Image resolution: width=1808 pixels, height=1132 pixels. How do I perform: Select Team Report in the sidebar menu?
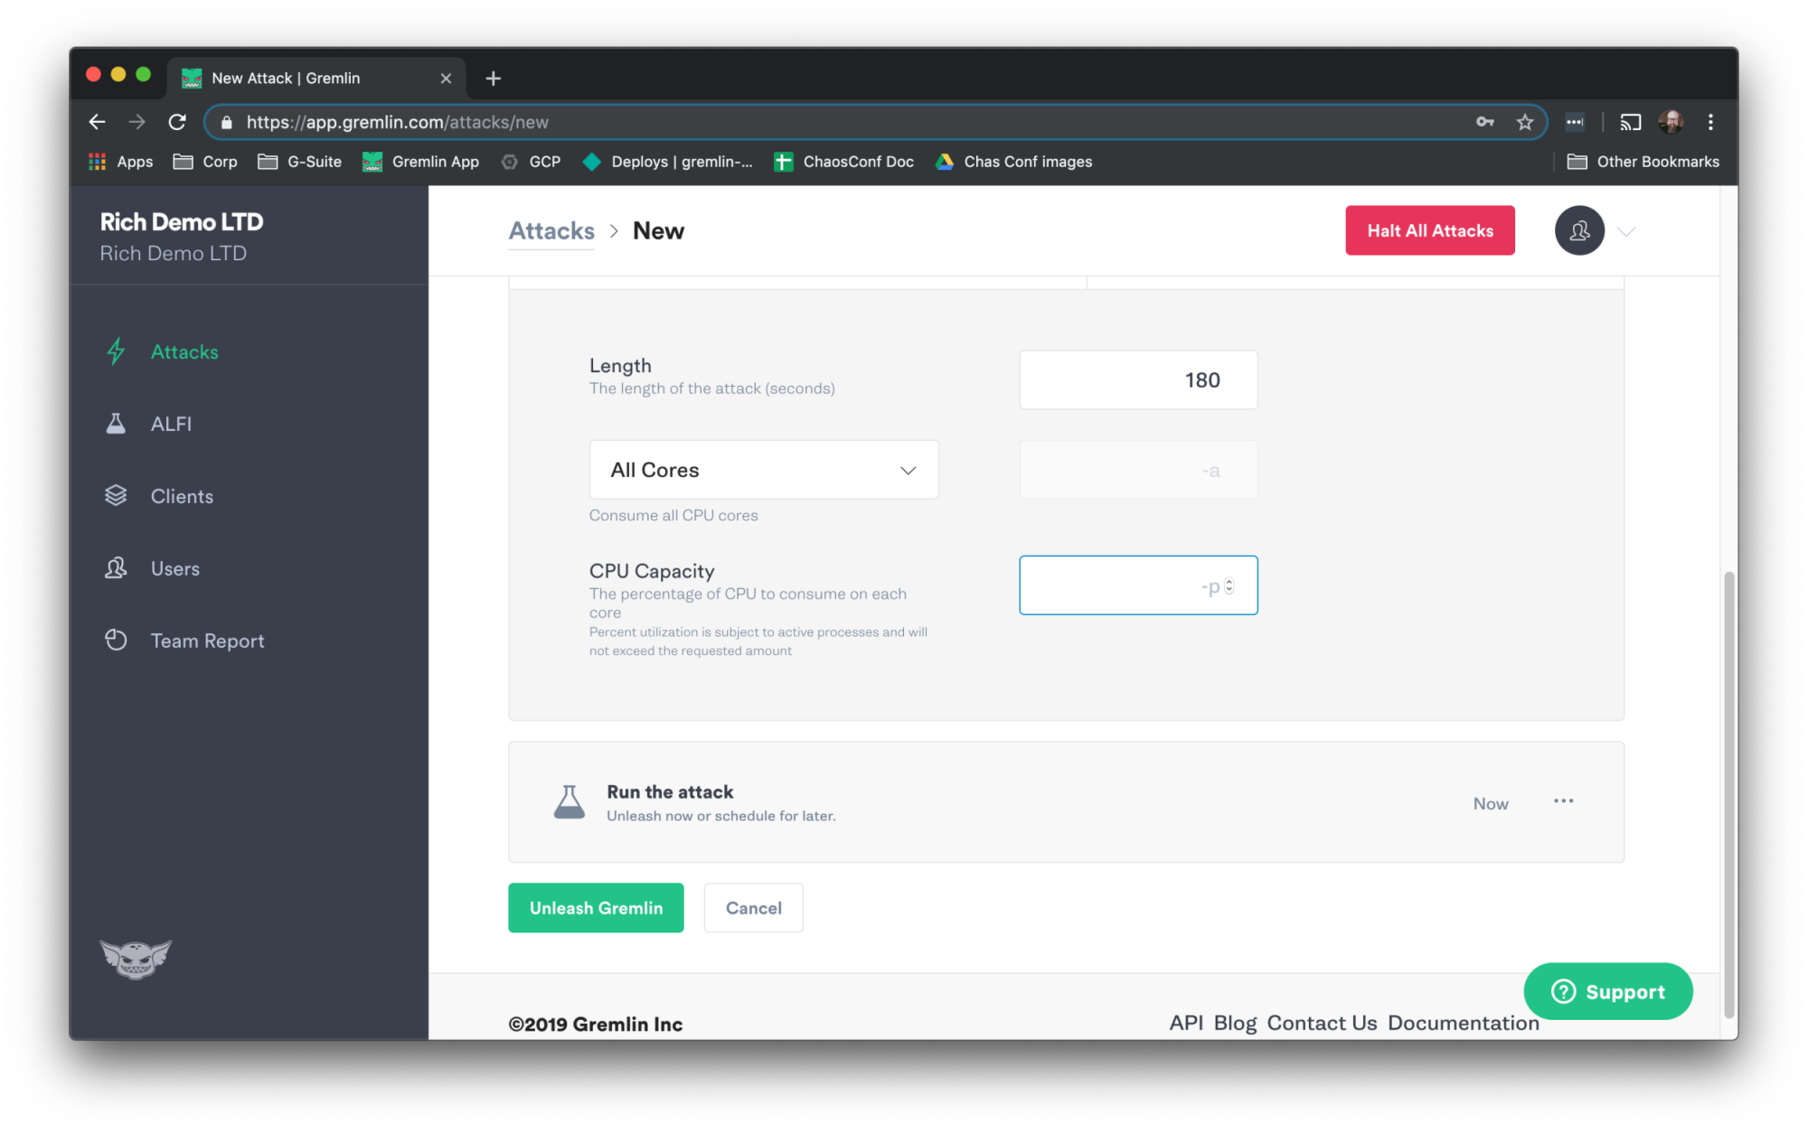pos(207,641)
